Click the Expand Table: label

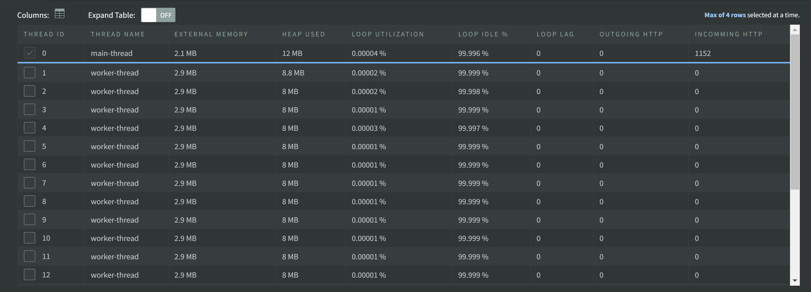(x=111, y=15)
